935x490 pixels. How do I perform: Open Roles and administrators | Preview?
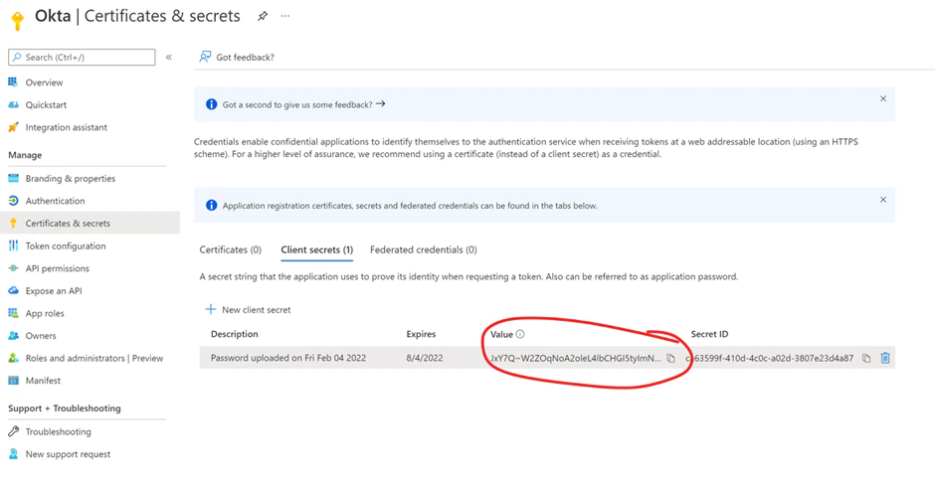(94, 358)
